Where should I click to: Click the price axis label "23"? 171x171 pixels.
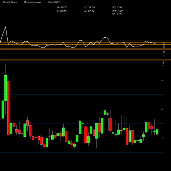(x=162, y=123)
